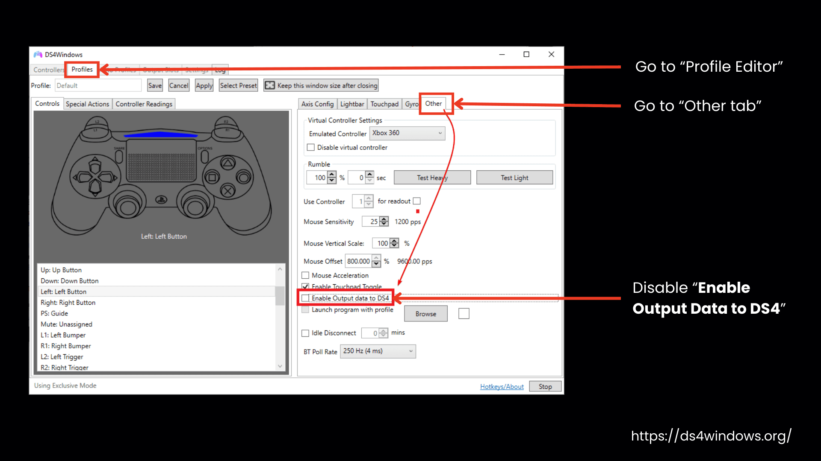821x461 pixels.
Task: Click the Square button on controller image
Action: [212, 177]
